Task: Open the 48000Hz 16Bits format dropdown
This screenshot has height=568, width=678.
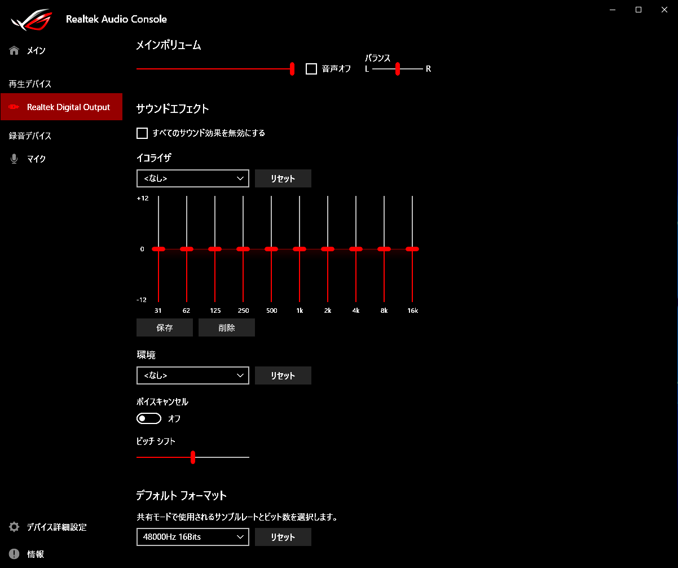Action: [193, 537]
